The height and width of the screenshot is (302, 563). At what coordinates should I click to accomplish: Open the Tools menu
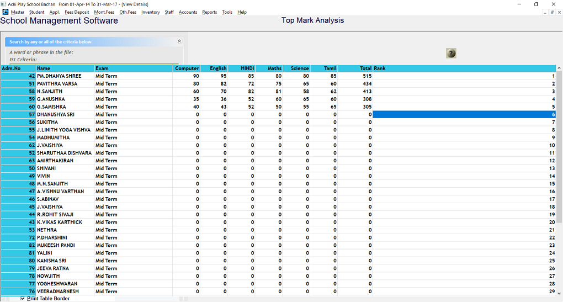point(227,12)
